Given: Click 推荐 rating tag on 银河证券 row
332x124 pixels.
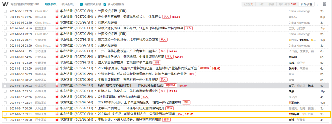Looking at the screenshot, I should tap(192, 74).
